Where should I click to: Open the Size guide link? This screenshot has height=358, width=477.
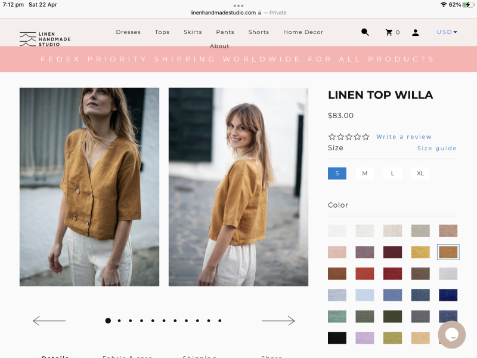pyautogui.click(x=437, y=148)
